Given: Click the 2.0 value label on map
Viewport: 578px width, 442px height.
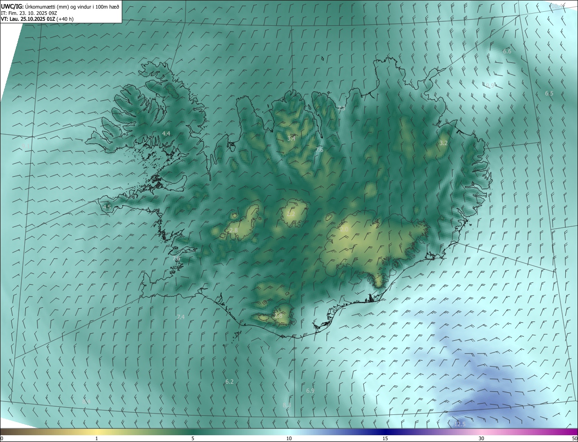Looking at the screenshot, I should click(344, 230).
